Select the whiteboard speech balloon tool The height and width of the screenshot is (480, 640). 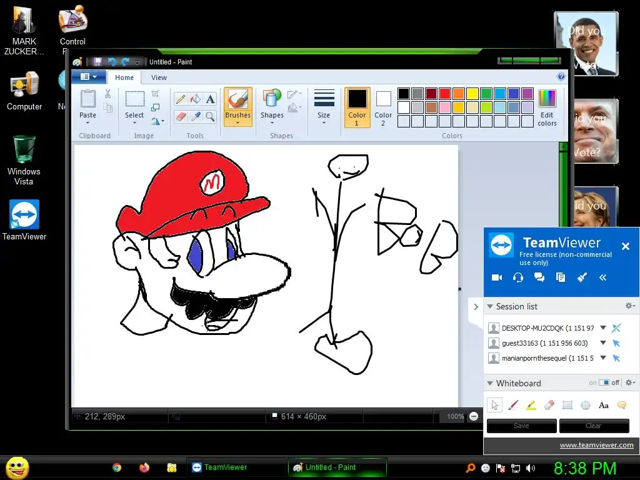click(x=622, y=405)
